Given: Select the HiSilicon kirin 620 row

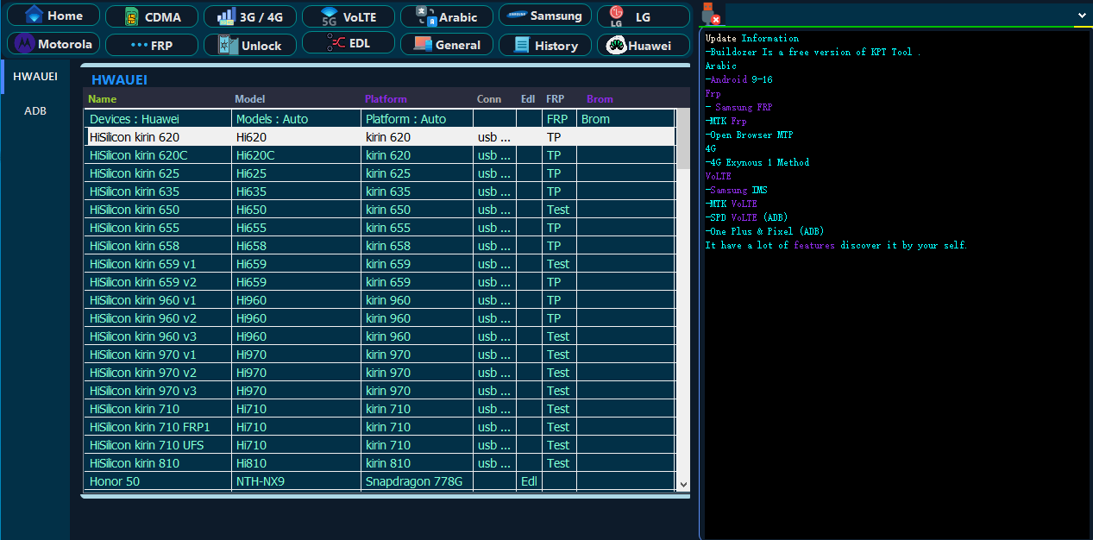Looking at the screenshot, I should 380,137.
